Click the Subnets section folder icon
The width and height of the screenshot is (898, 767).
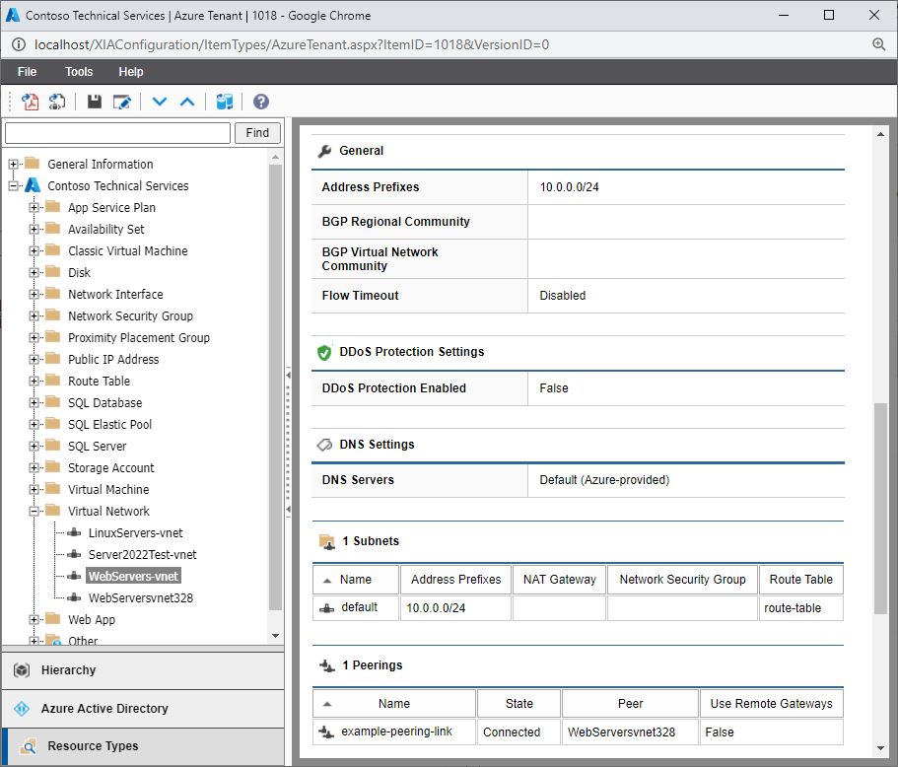[x=327, y=541]
